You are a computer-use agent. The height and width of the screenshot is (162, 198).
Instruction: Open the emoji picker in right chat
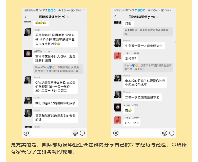165,133
